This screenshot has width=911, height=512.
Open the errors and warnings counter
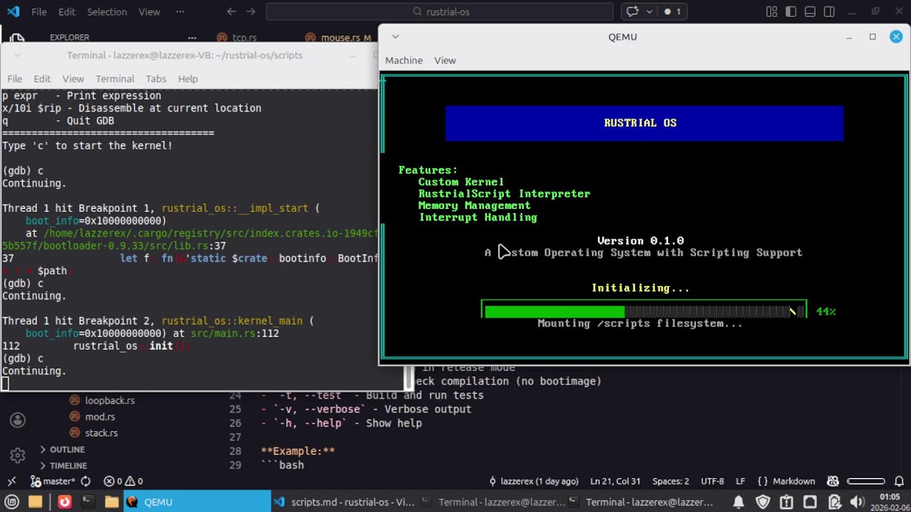point(123,481)
